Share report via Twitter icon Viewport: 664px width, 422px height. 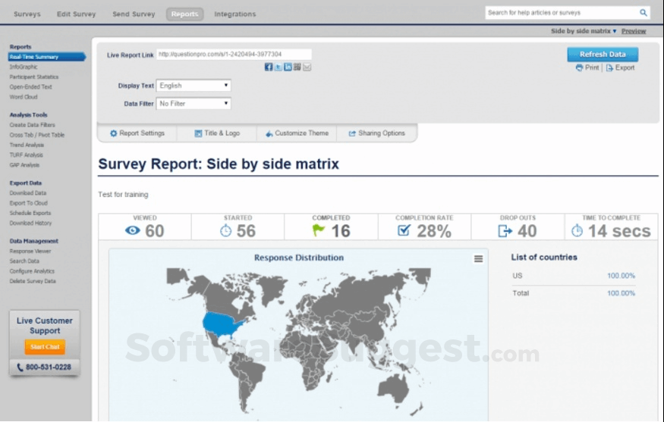click(279, 67)
